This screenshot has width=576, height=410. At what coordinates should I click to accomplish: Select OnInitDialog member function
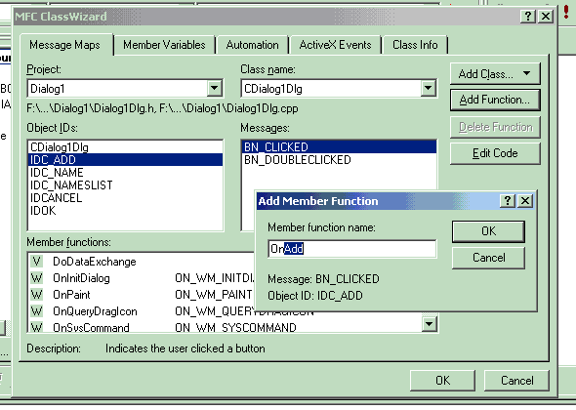point(81,278)
